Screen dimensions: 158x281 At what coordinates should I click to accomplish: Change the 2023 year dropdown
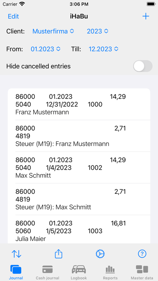(x=98, y=31)
